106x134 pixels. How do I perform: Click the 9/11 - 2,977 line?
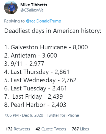[x=24, y=64]
